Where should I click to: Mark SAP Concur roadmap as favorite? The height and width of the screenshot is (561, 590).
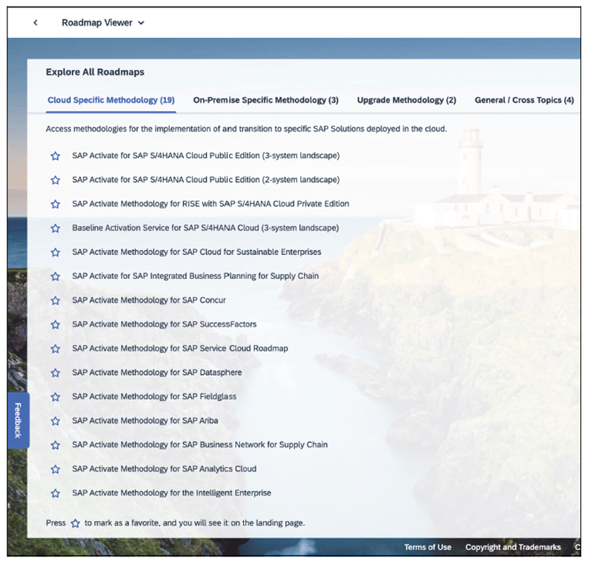[56, 300]
